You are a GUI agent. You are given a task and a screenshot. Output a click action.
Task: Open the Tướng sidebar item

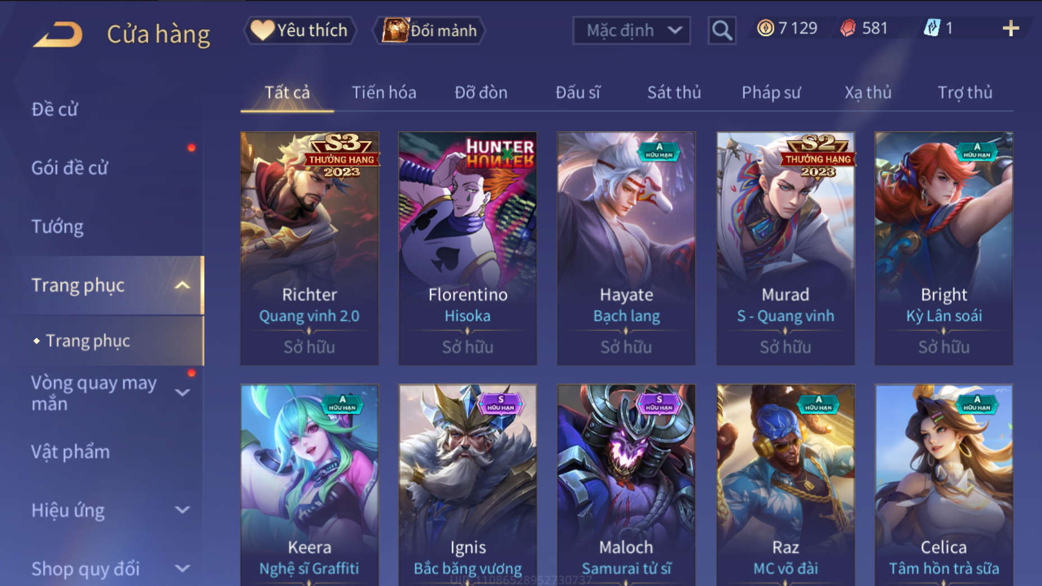coord(57,227)
